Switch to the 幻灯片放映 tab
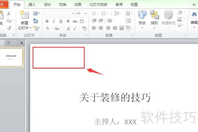The height and width of the screenshot is (132, 198). 99,5
